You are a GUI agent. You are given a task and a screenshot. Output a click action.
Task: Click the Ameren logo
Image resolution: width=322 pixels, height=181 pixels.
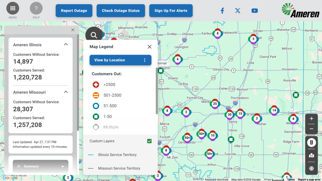point(300,10)
